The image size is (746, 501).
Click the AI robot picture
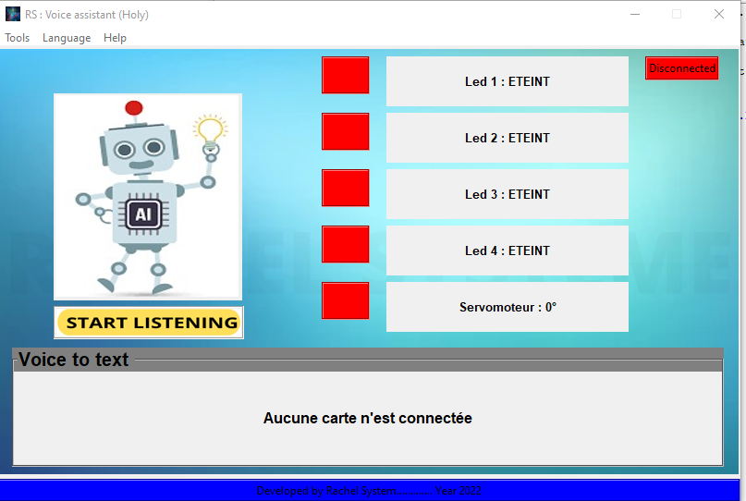[148, 197]
